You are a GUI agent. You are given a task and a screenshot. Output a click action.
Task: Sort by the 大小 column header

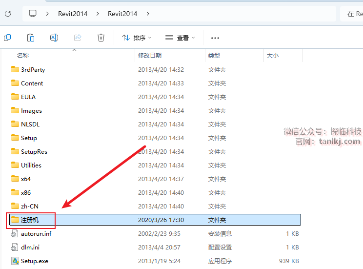[x=272, y=56]
